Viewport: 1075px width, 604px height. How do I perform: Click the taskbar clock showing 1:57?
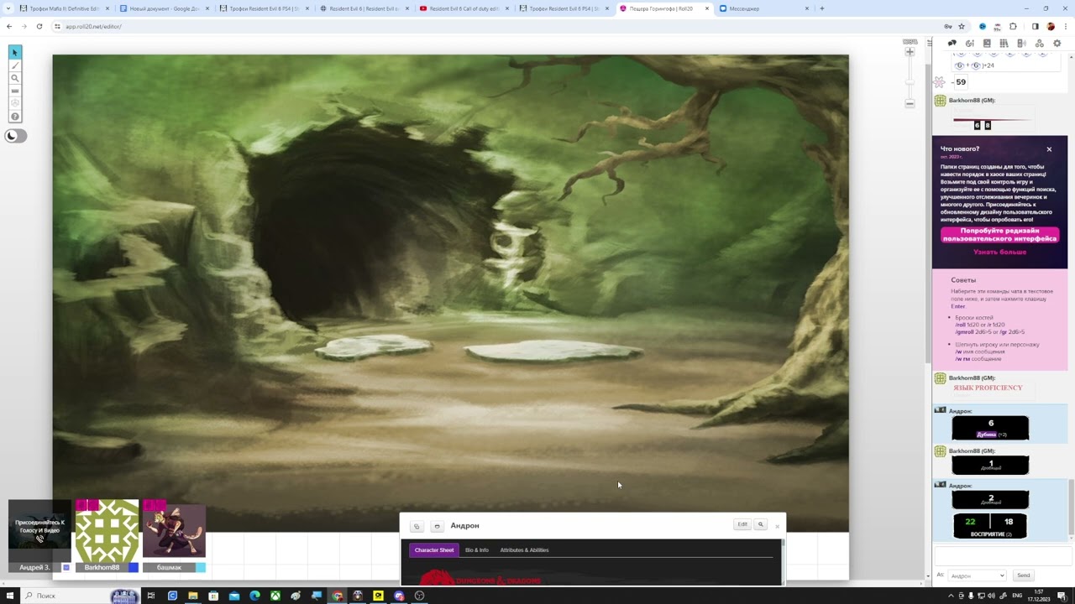click(x=1038, y=596)
